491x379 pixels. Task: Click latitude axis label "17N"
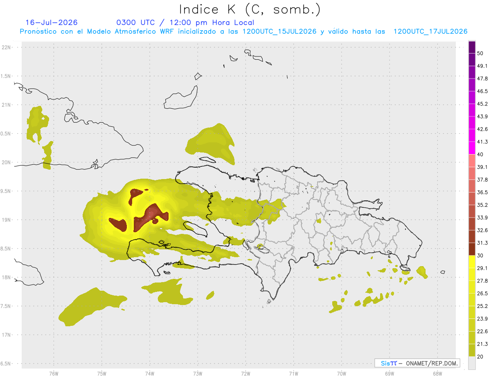[6, 335]
